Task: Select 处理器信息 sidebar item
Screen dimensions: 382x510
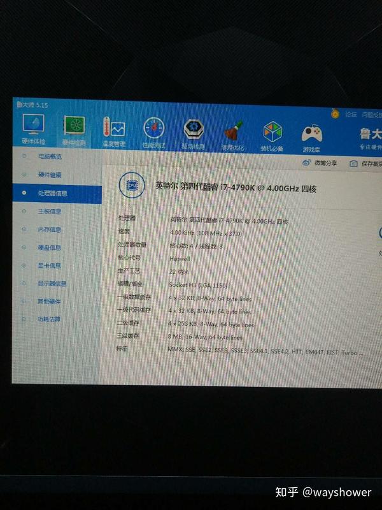Action: coord(57,194)
